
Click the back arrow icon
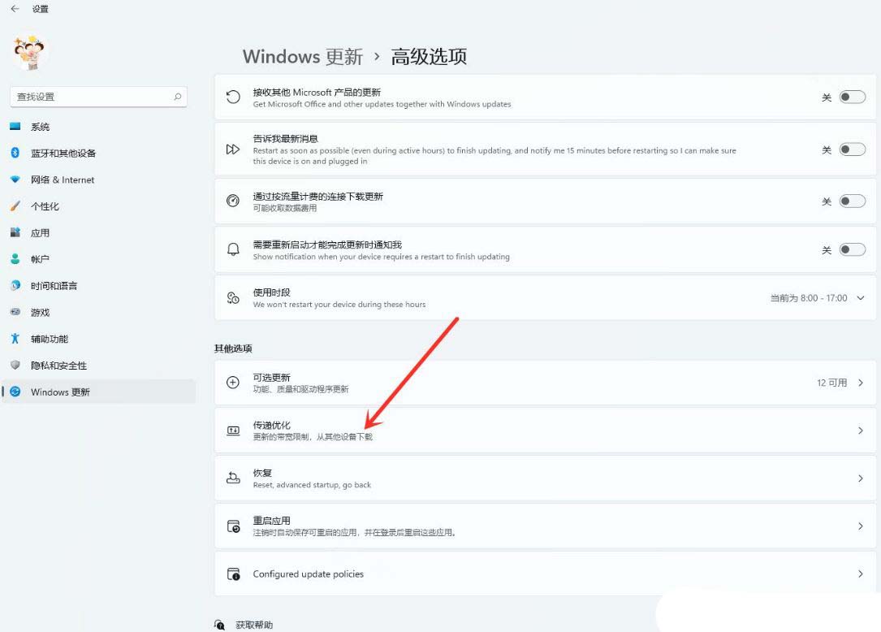15,8
